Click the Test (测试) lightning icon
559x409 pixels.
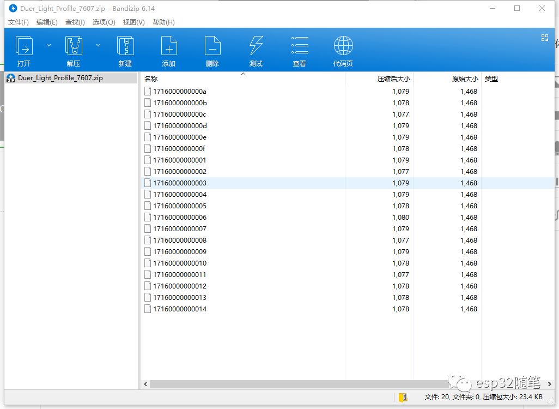pyautogui.click(x=256, y=46)
